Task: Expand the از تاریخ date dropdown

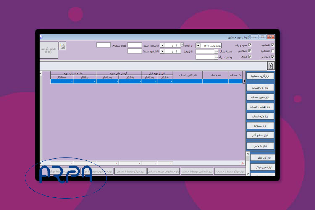Action: tap(162, 45)
